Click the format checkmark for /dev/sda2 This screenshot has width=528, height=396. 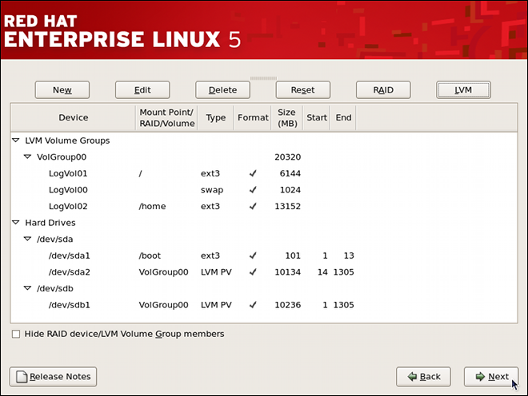(x=253, y=272)
